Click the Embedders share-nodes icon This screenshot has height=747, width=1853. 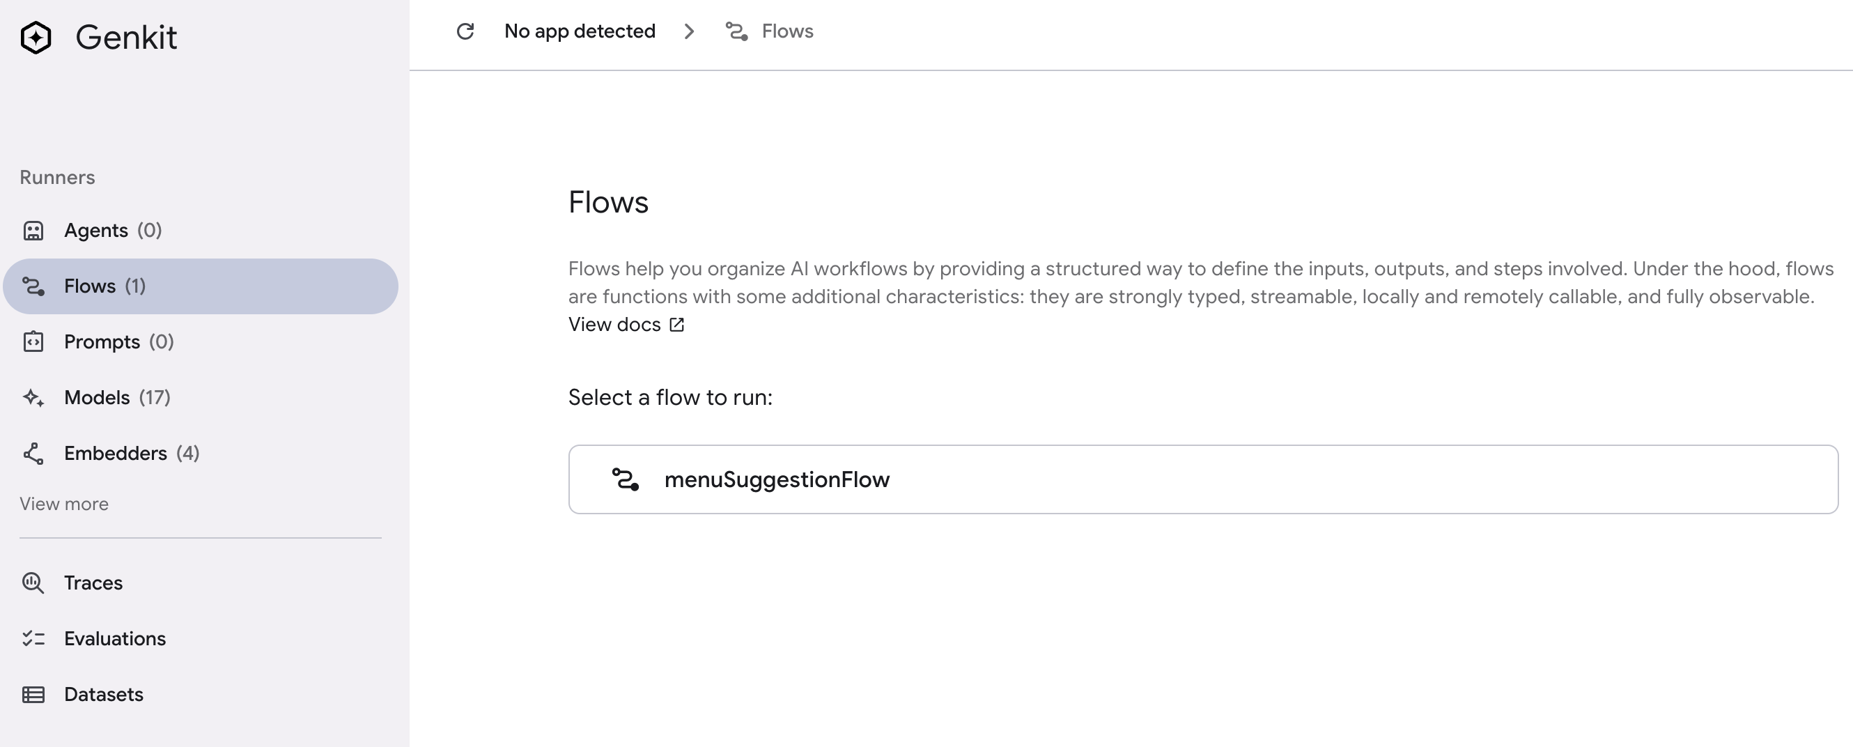coord(33,454)
